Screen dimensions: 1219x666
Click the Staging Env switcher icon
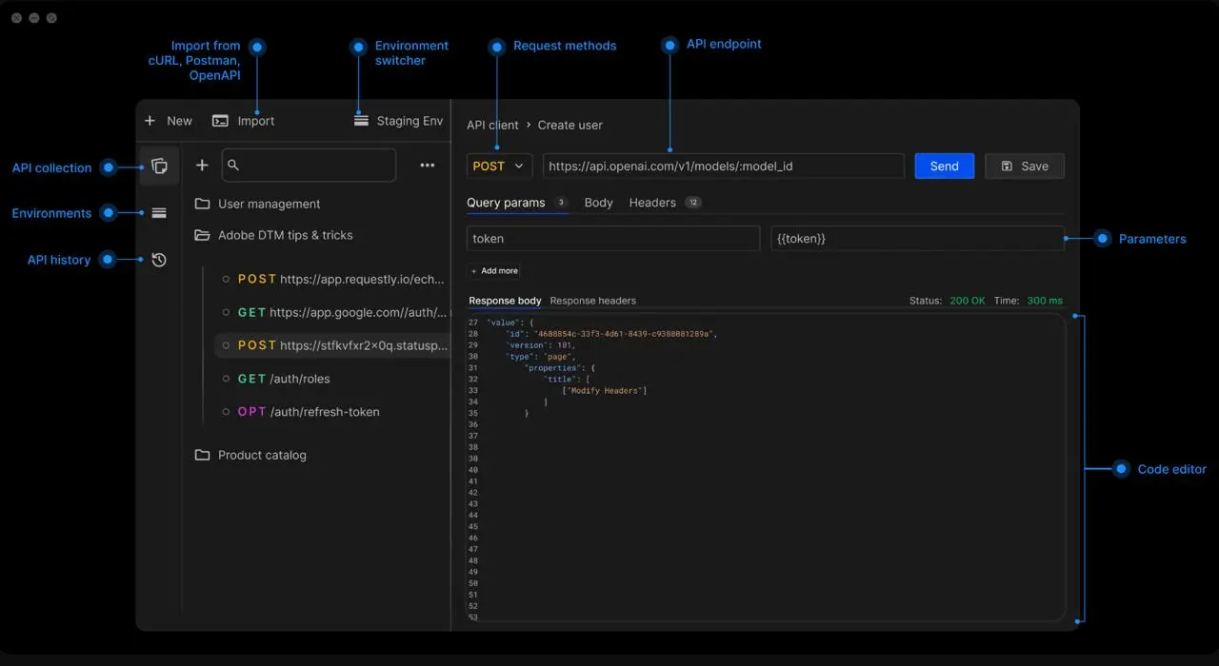tap(360, 121)
